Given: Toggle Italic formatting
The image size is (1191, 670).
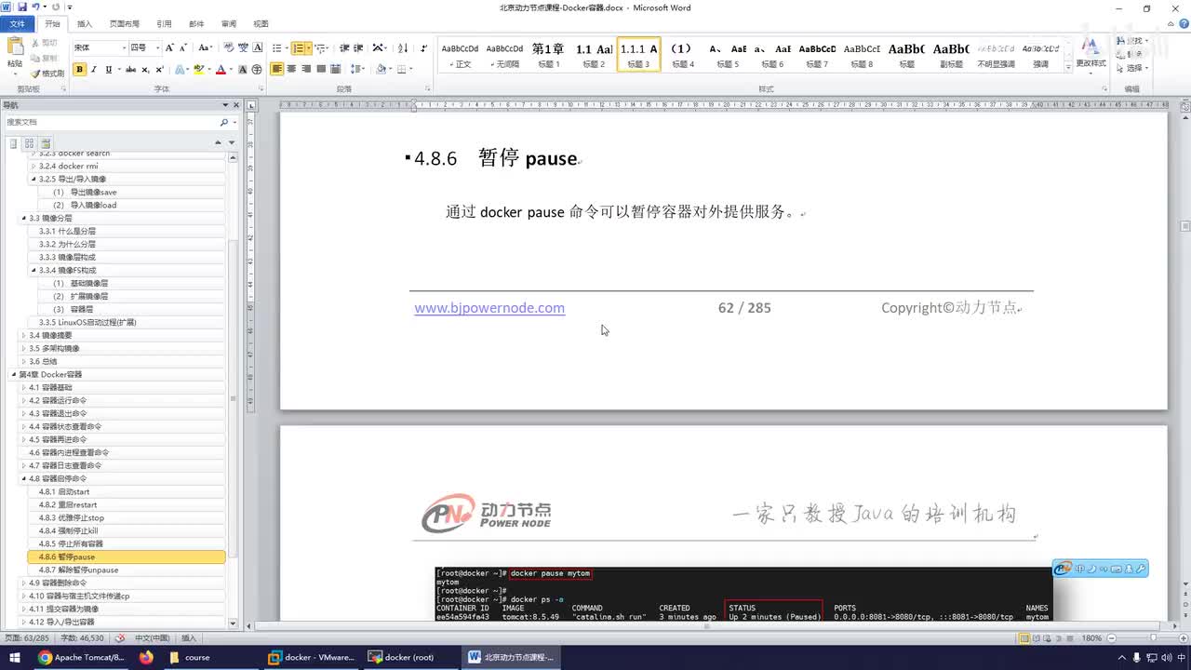Looking at the screenshot, I should point(94,69).
